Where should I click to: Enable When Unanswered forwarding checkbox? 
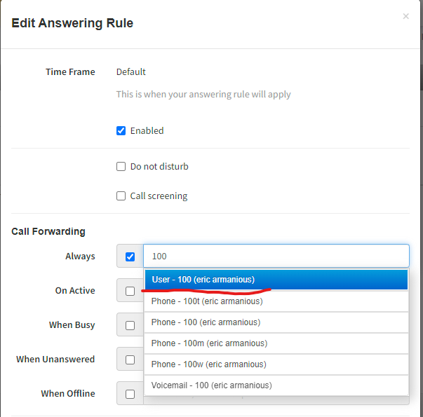coord(130,360)
